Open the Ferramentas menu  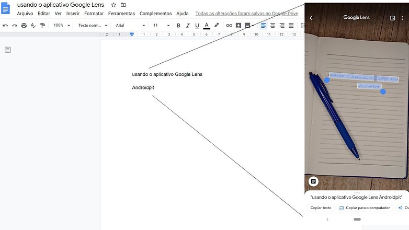[x=121, y=14]
